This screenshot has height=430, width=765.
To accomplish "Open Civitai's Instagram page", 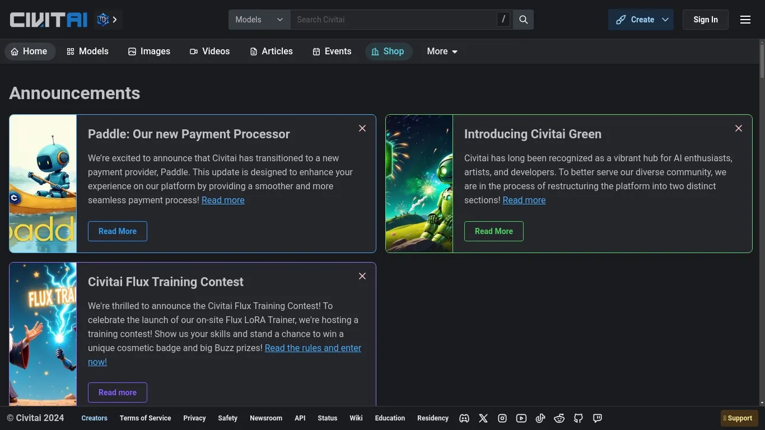I will (x=502, y=418).
